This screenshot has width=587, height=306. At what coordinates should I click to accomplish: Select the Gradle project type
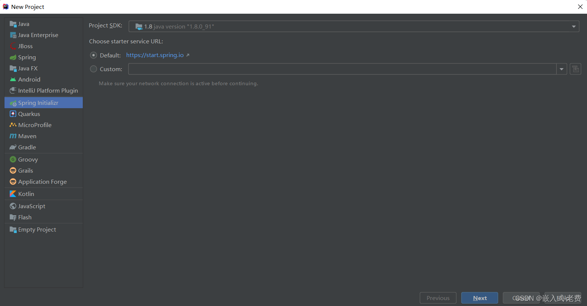click(43, 147)
